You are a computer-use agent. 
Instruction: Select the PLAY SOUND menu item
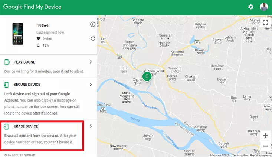(x=24, y=62)
